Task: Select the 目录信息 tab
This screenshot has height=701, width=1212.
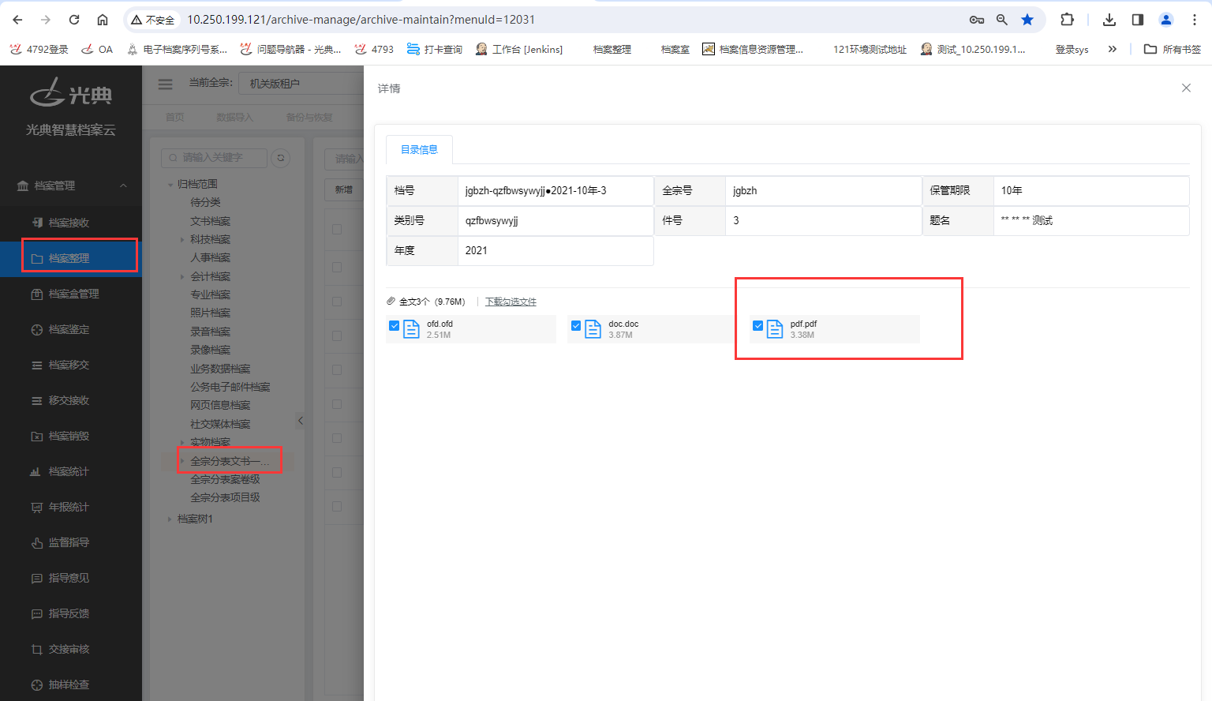Action: click(419, 149)
